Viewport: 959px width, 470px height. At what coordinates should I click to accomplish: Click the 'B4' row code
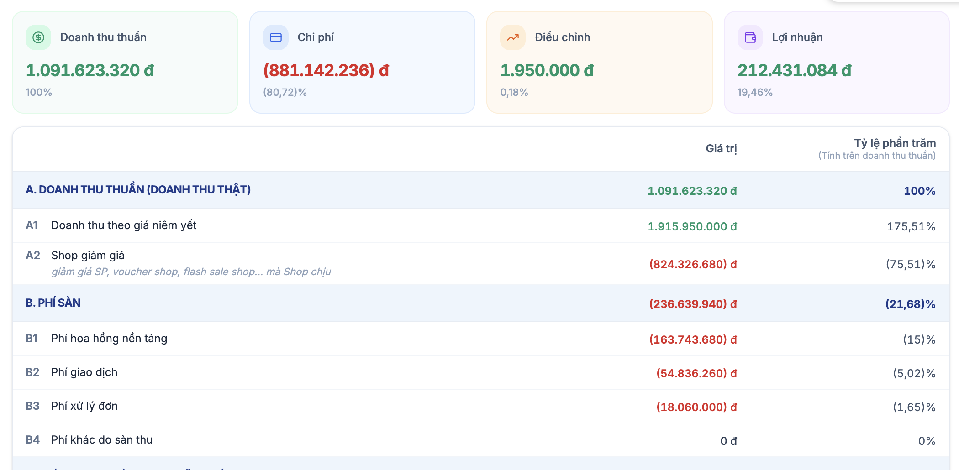pyautogui.click(x=32, y=440)
